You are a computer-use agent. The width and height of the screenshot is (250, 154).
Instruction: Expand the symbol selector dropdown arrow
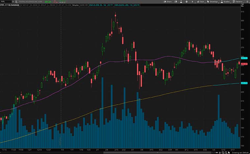[15, 2]
